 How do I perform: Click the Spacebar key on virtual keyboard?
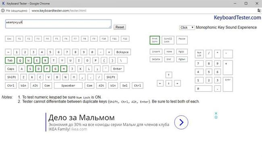tap(68, 86)
